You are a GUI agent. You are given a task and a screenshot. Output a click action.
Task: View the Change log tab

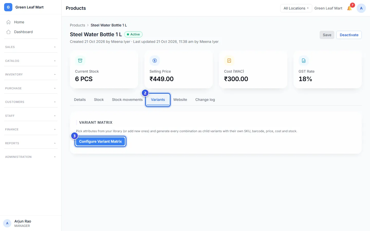click(205, 100)
